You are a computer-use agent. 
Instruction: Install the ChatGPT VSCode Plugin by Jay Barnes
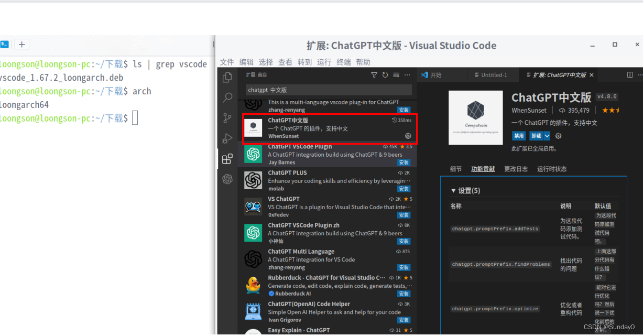coord(404,162)
